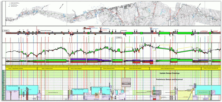
Task: Click the white boxed label at left of structure strip
Action: pos(6,30)
